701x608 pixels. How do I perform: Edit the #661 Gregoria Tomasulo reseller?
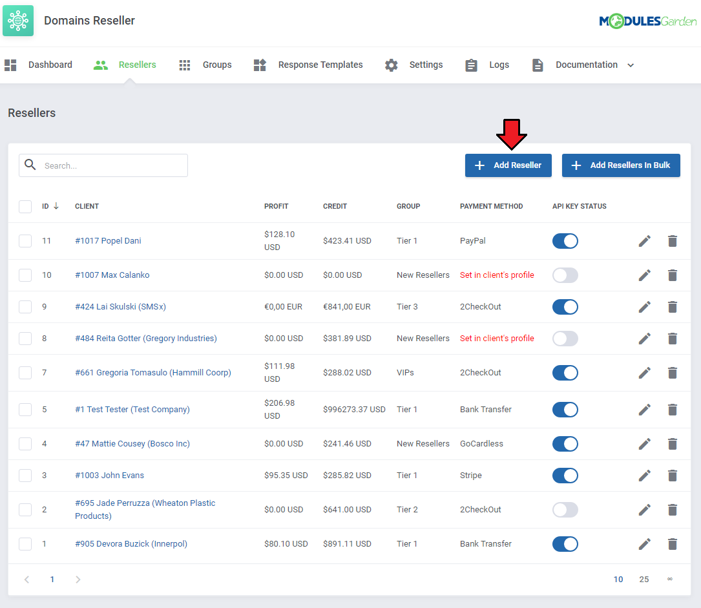tap(644, 373)
